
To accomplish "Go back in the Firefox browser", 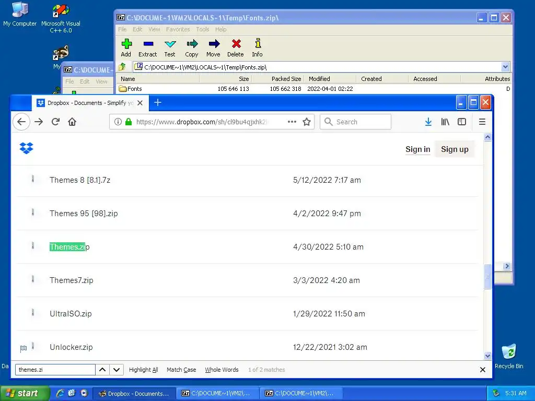I will coord(21,122).
